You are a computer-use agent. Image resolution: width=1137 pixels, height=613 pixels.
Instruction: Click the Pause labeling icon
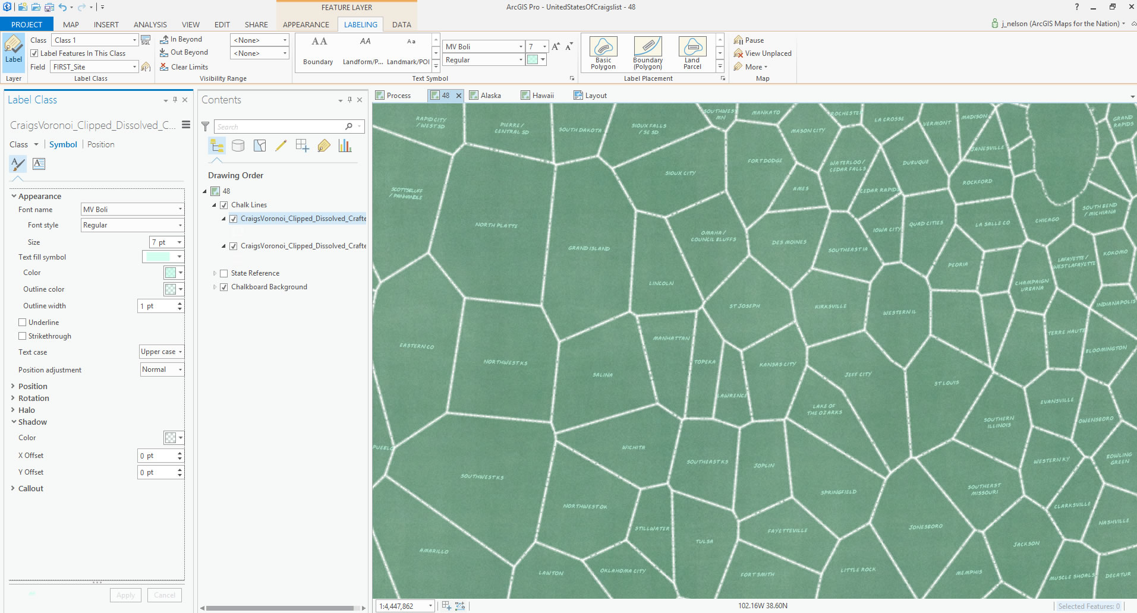(739, 40)
